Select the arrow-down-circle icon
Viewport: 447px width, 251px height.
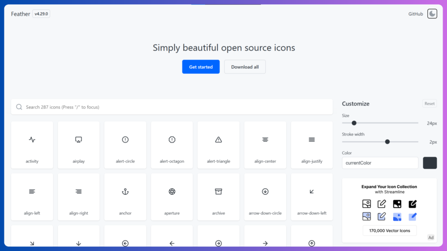(265, 197)
